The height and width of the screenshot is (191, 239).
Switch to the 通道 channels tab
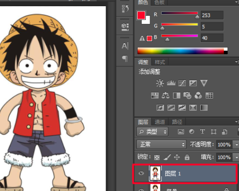(160, 122)
